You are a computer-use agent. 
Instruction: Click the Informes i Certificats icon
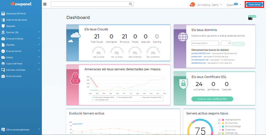click(x=3, y=70)
